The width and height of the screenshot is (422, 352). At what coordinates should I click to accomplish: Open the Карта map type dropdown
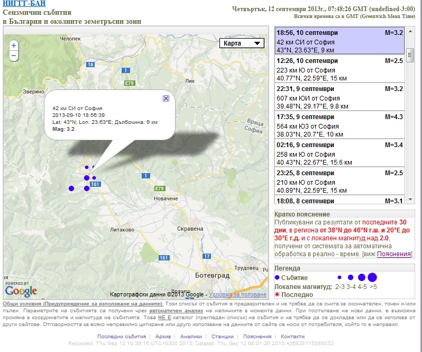point(242,43)
